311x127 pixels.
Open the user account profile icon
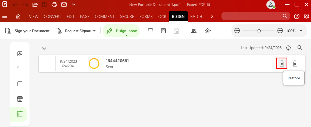271,5
